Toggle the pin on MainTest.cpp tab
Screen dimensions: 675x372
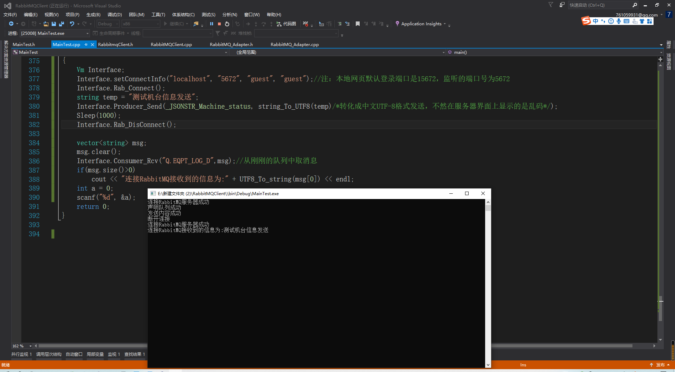click(86, 45)
